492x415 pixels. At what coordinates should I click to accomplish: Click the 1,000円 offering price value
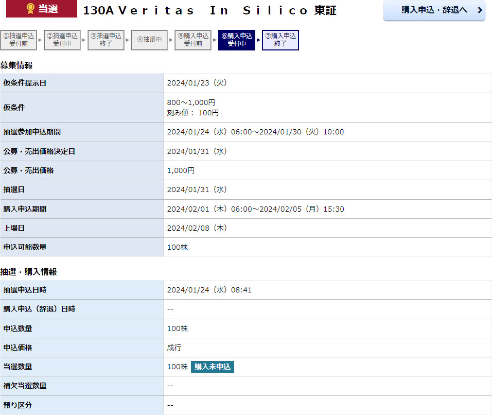pyautogui.click(x=181, y=170)
